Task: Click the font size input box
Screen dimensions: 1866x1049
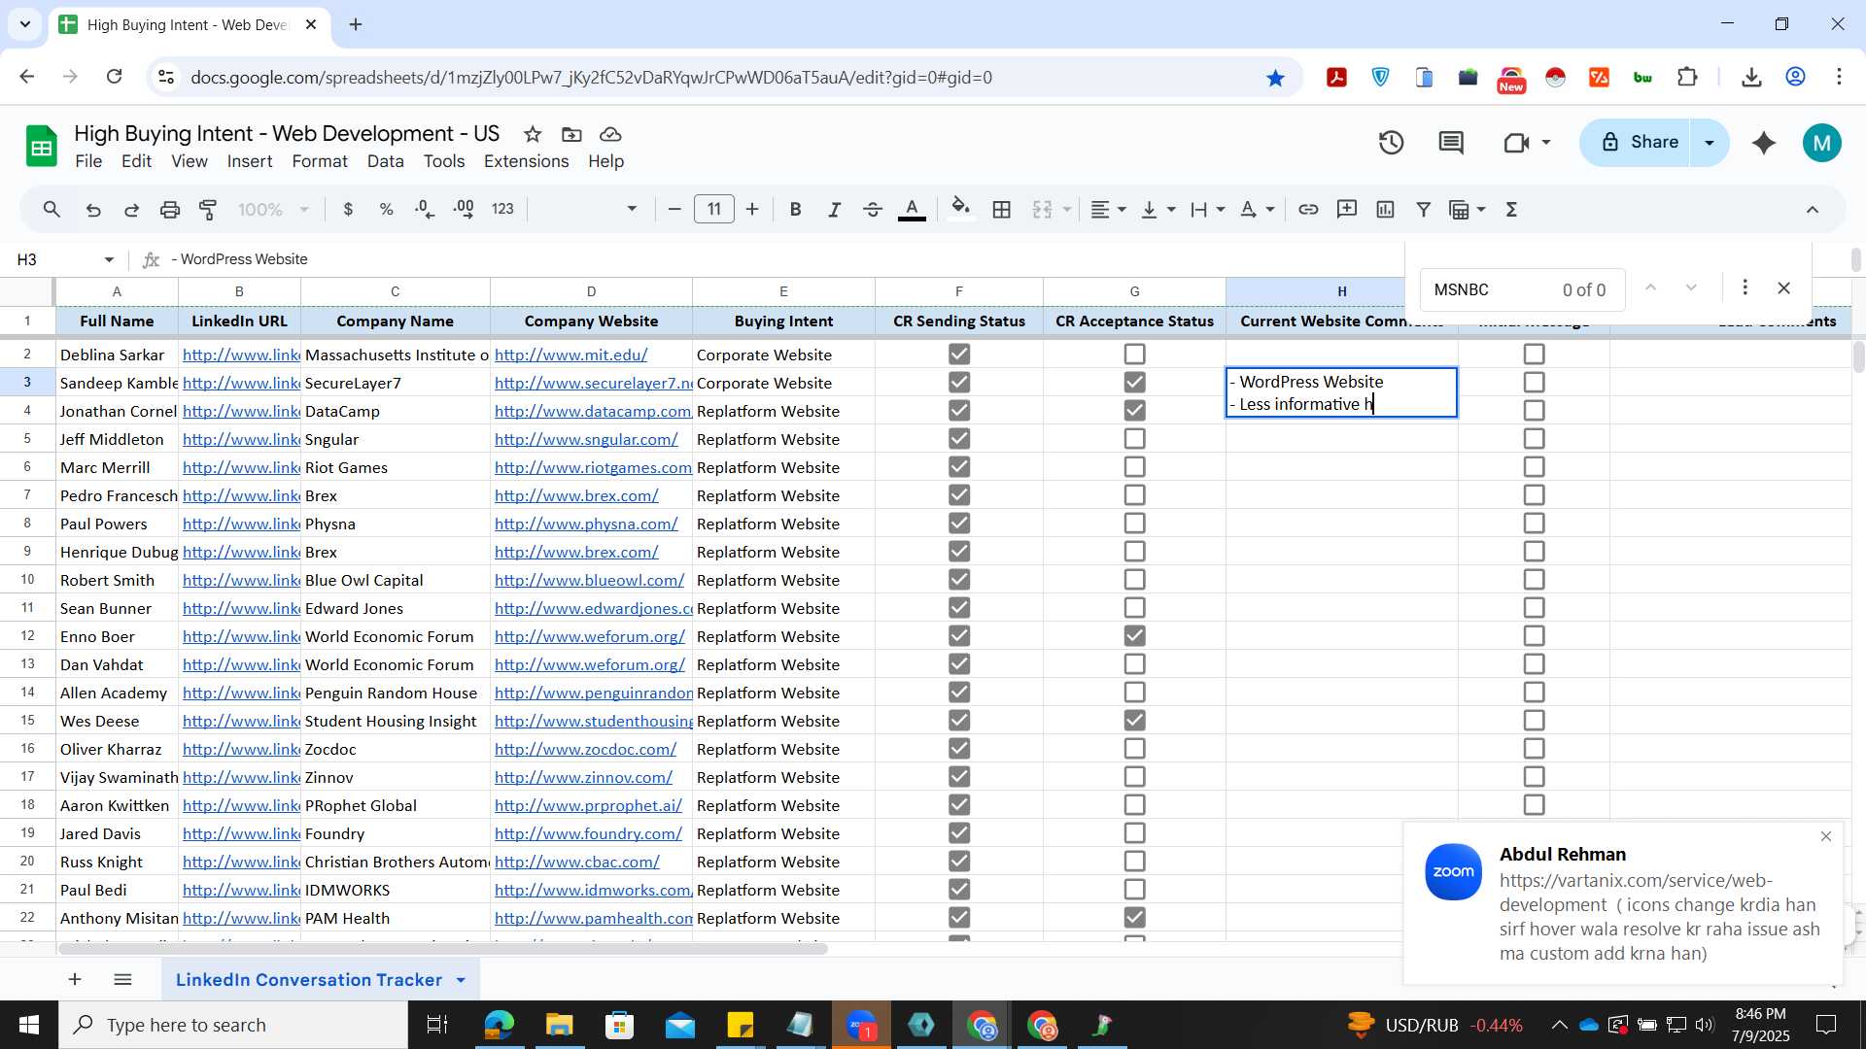Action: 714,210
